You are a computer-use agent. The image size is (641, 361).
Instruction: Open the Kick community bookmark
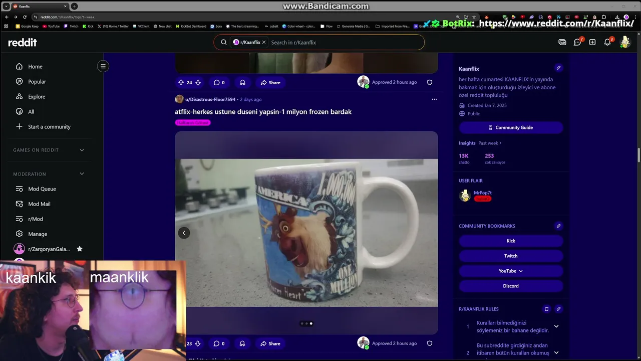[x=511, y=241]
